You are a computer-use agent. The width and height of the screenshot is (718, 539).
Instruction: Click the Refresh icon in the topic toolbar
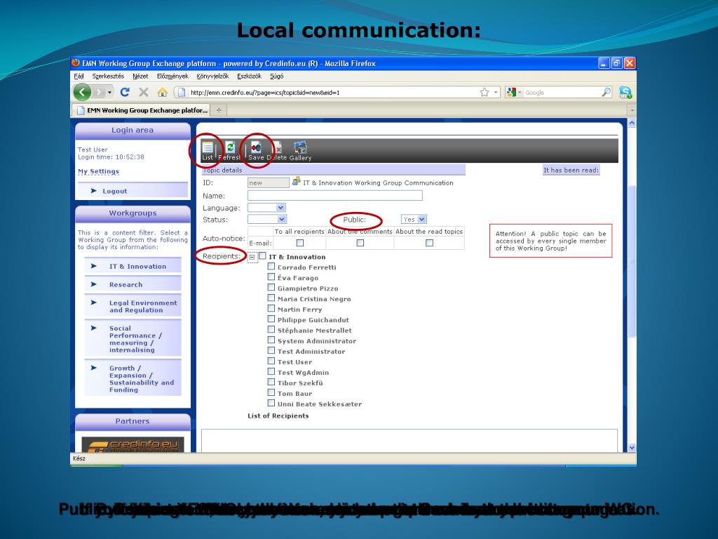pos(229,152)
